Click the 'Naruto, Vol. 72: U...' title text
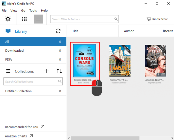 [119, 80]
